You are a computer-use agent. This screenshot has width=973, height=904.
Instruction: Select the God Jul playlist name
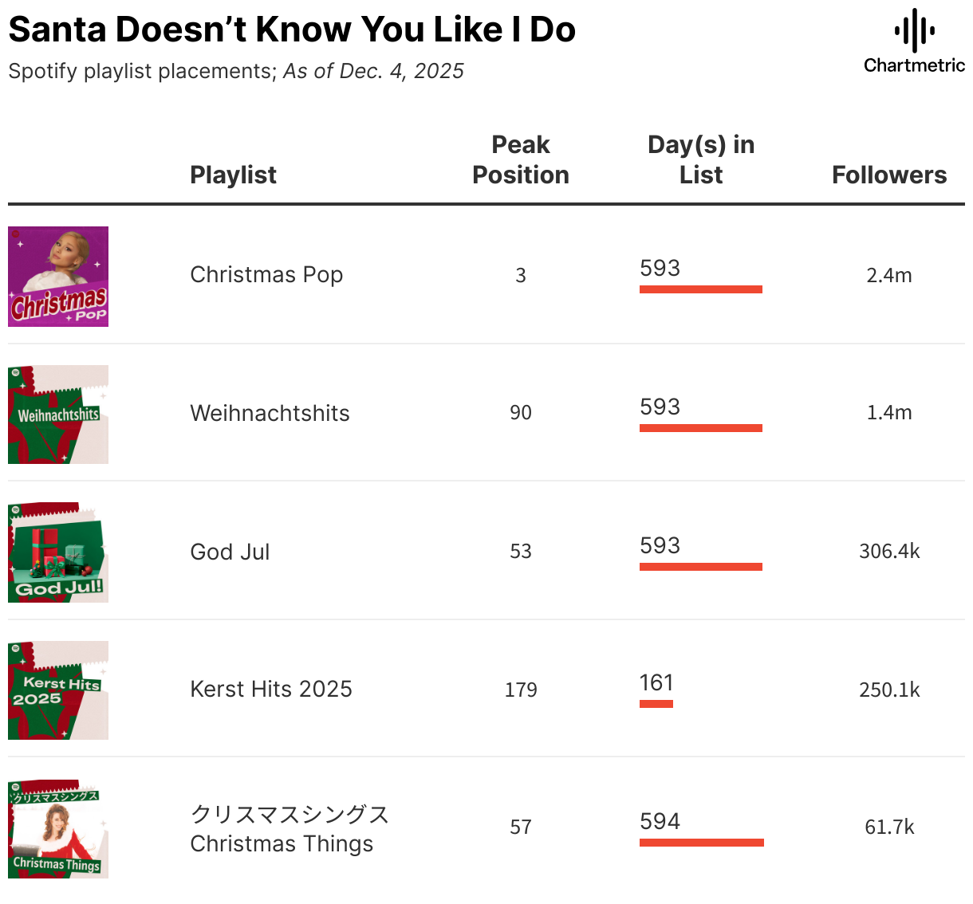[x=230, y=552]
